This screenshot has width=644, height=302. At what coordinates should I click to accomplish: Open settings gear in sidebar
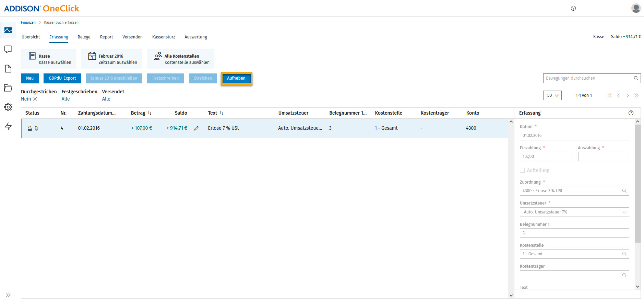[8, 107]
